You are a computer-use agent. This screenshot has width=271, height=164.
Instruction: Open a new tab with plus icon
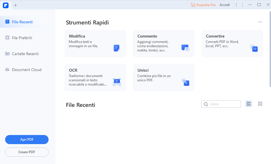(x=16, y=5)
